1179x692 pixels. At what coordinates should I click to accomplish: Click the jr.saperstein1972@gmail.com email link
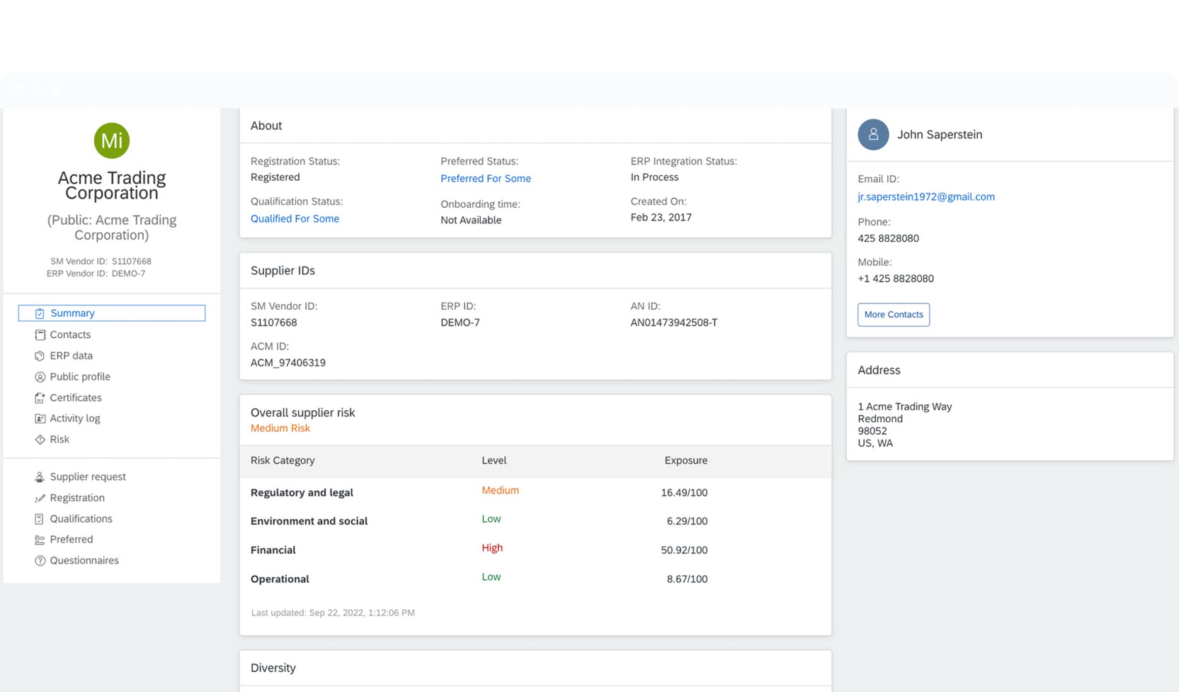click(926, 197)
